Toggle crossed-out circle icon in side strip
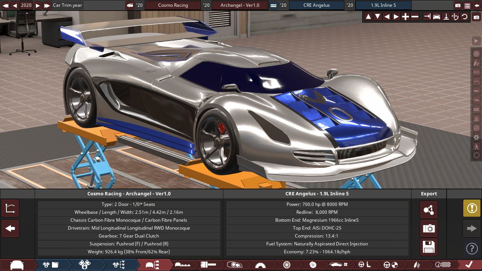The height and width of the screenshot is (271, 482). coord(476,128)
